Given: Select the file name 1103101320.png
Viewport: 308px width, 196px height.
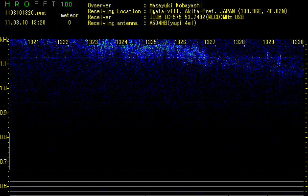Looking at the screenshot, I should point(25,13).
